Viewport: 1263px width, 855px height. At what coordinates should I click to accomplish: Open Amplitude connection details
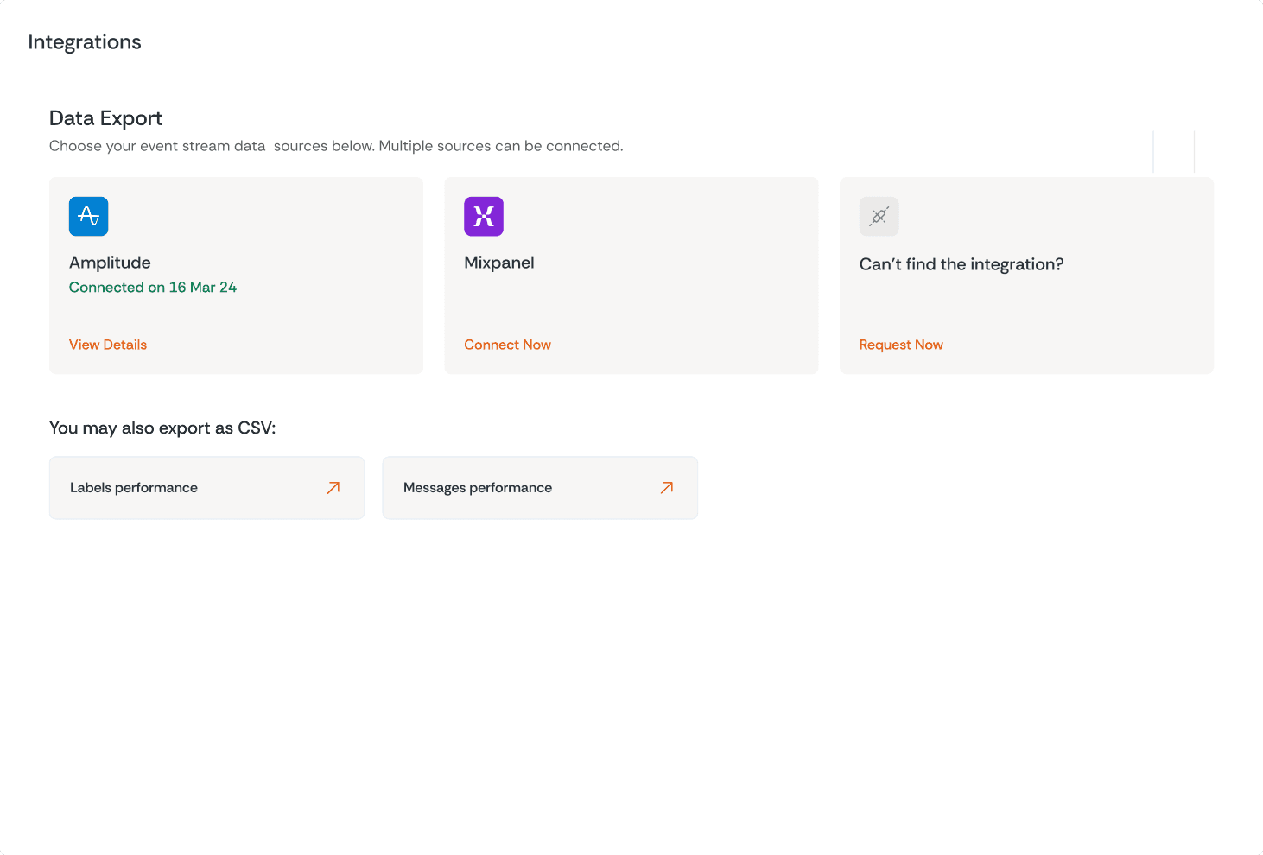coord(107,344)
